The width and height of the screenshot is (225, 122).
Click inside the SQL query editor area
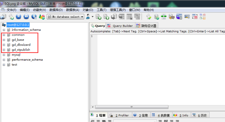[x=161, y=70]
